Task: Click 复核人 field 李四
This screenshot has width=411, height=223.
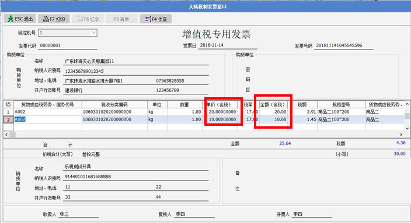Action: pos(194,214)
